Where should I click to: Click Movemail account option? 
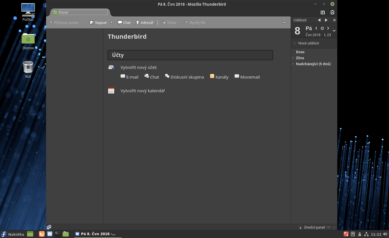point(247,77)
